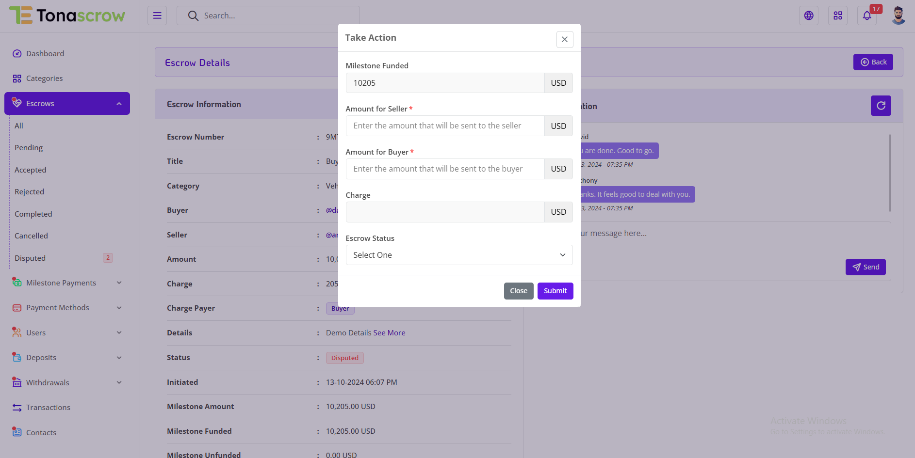
Task: Open the apps grid icon in header
Action: pos(837,16)
